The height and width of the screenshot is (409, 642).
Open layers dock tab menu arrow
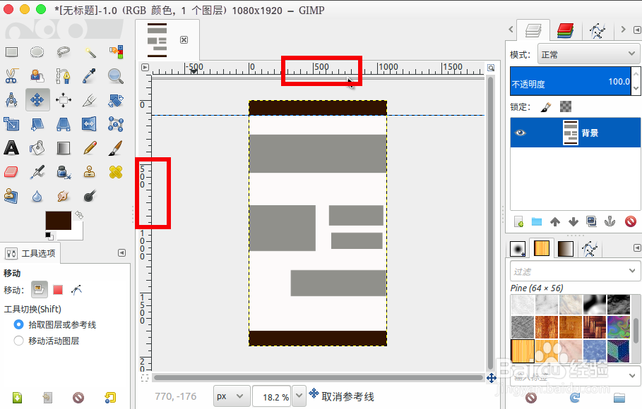tap(637, 30)
